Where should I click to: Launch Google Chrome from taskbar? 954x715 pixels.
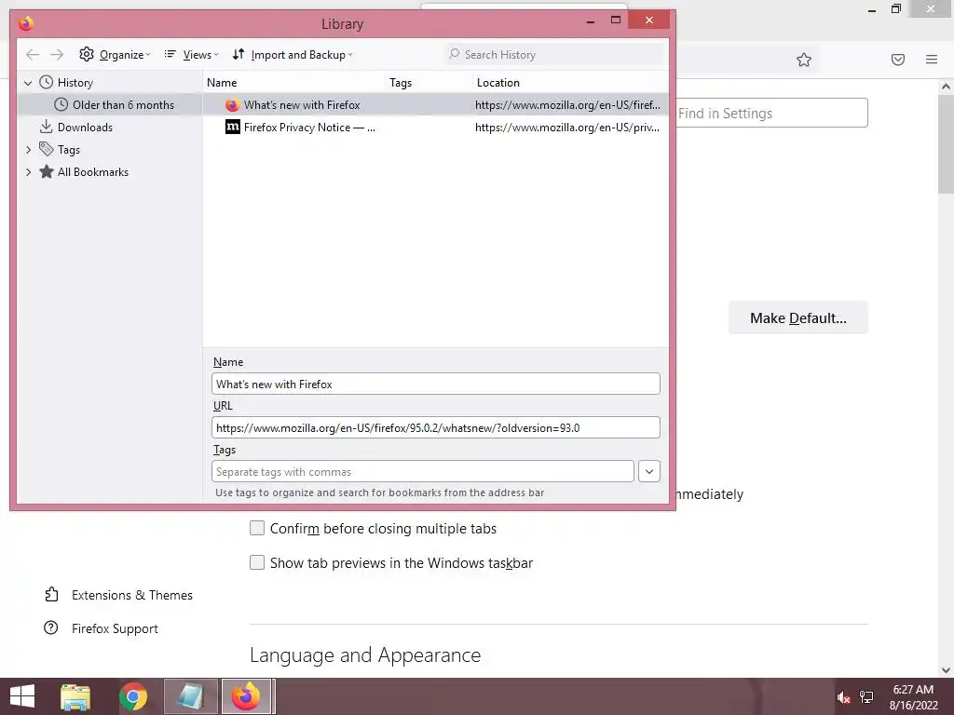point(132,696)
